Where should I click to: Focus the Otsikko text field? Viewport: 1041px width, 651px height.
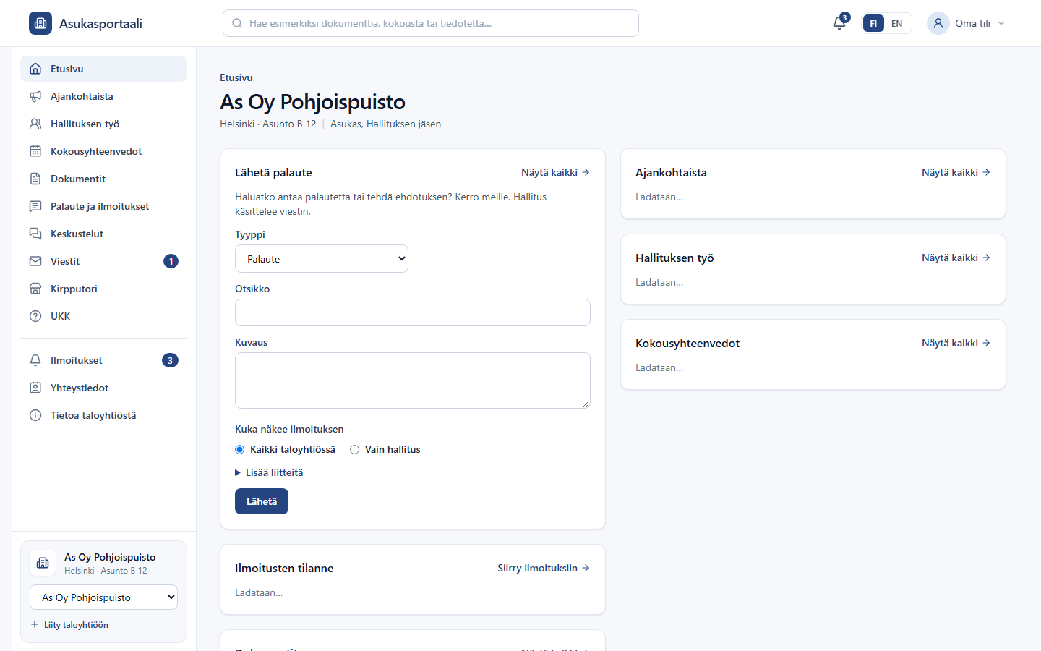coord(413,312)
